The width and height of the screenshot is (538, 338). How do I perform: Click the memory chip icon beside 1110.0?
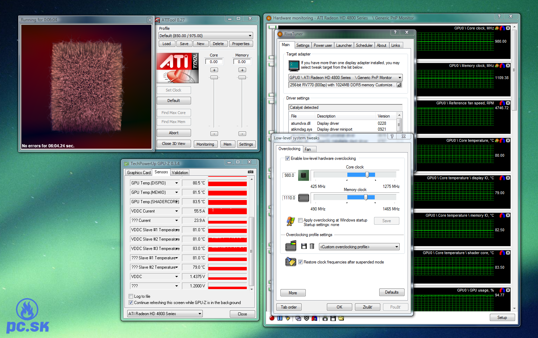tap(304, 198)
